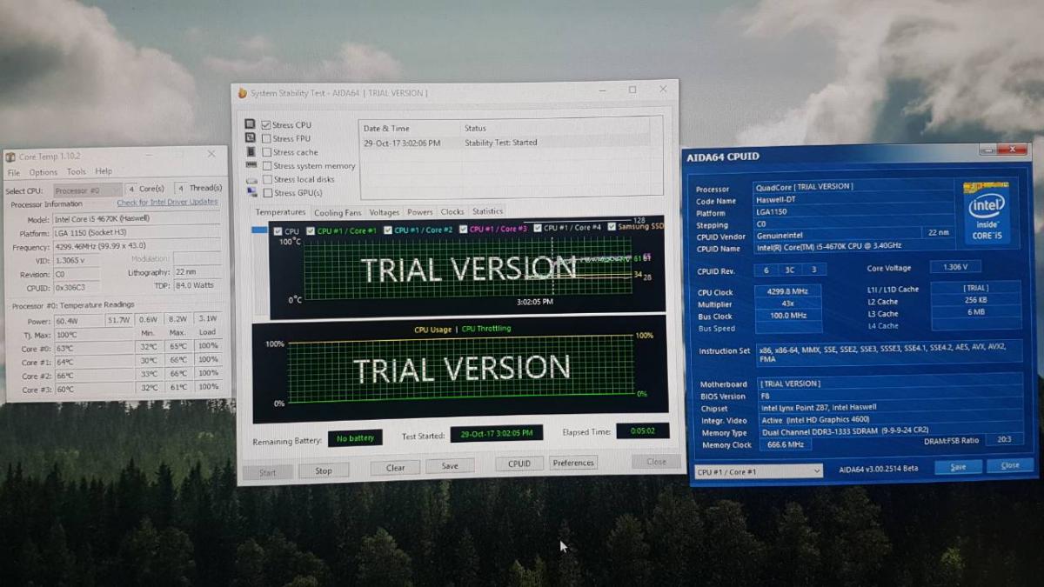Click the Close button in AIDA64 CPUID
This screenshot has height=587, width=1044.
point(1010,465)
